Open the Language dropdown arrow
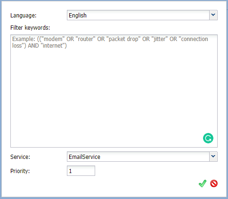Screen dimensions: 228x199 point(213,15)
